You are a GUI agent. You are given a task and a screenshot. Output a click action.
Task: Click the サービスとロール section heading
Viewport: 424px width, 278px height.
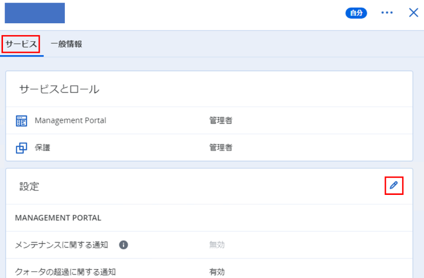tap(59, 89)
